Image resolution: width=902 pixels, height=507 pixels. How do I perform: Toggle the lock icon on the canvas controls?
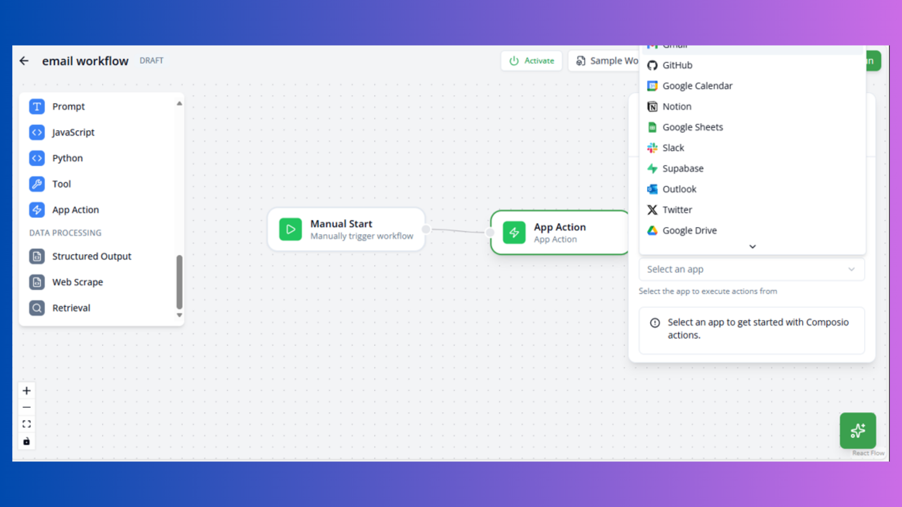click(26, 441)
